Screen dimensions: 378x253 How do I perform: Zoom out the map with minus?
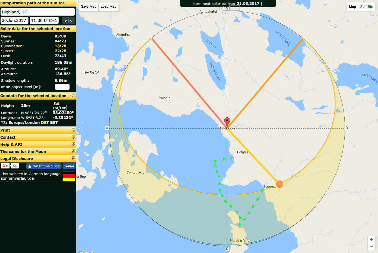tap(371, 247)
